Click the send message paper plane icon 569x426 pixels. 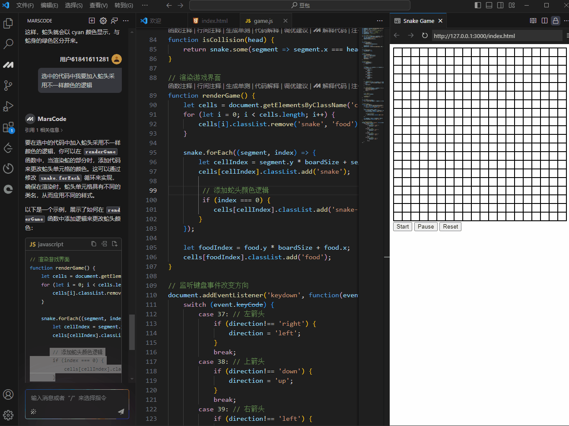click(121, 412)
